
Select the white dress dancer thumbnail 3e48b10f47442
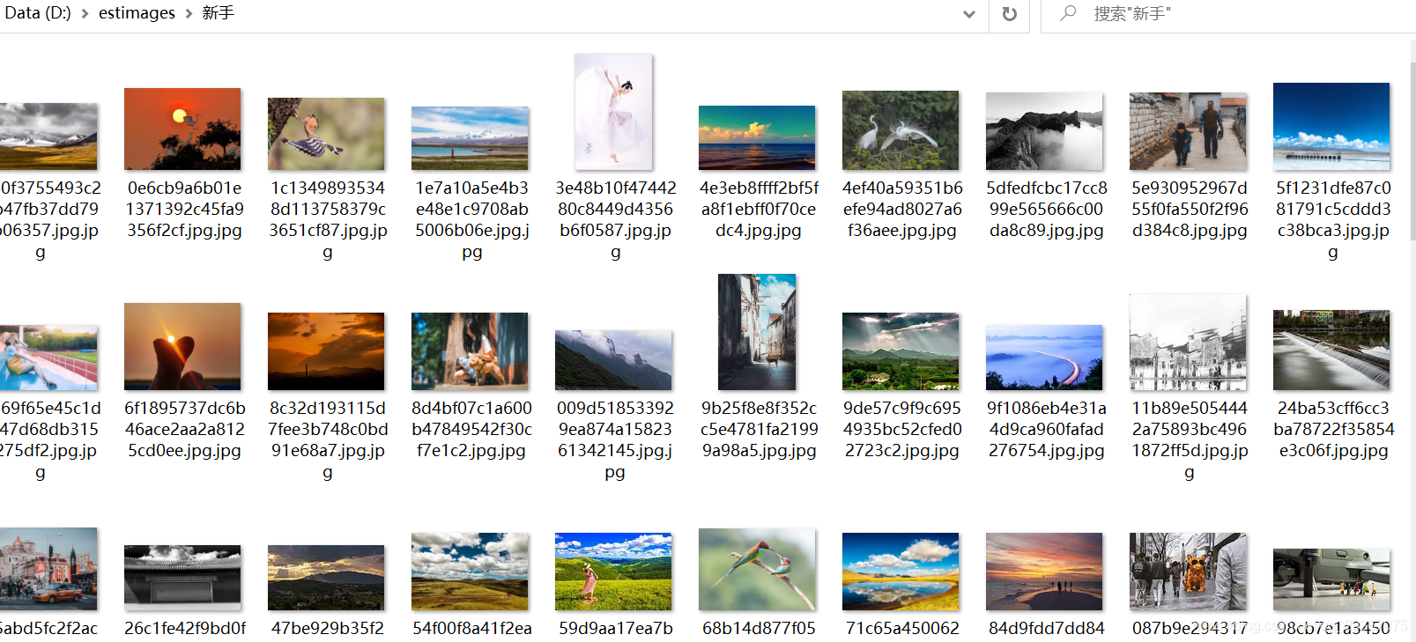(613, 112)
